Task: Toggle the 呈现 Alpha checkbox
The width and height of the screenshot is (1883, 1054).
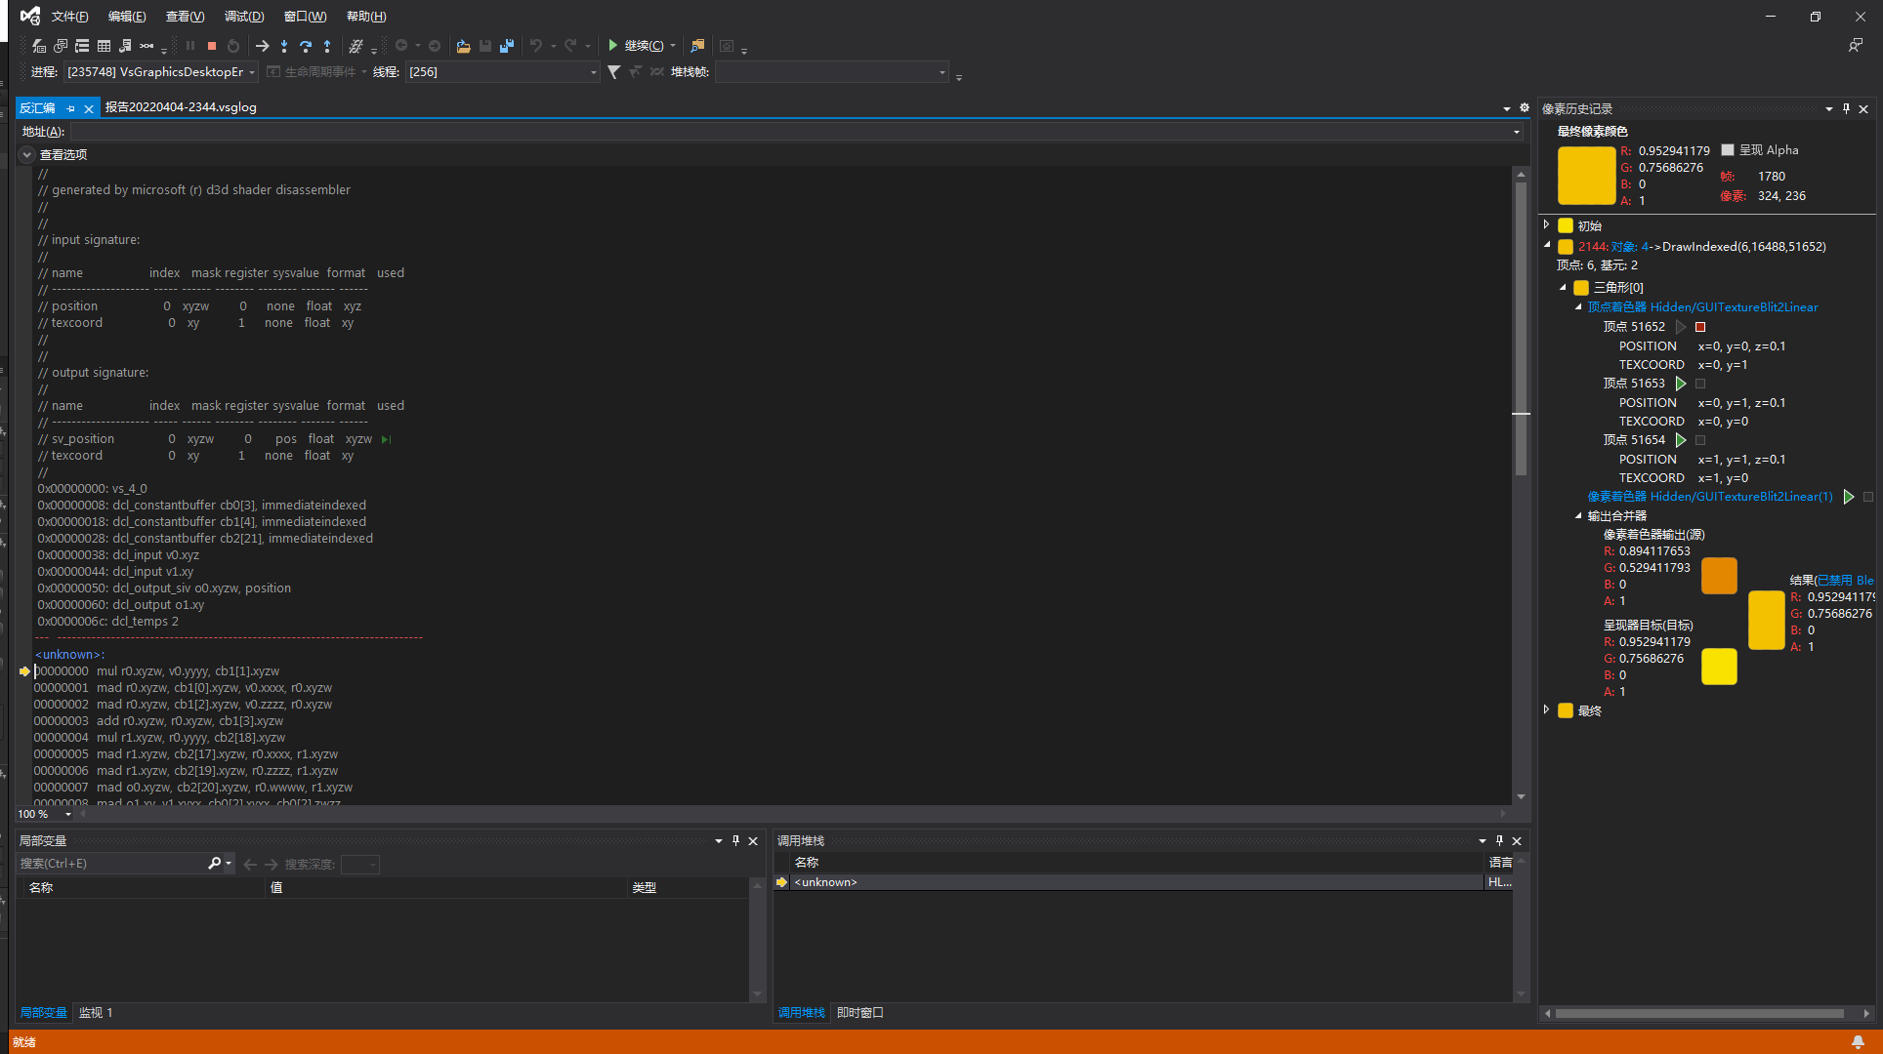Action: 1728,150
